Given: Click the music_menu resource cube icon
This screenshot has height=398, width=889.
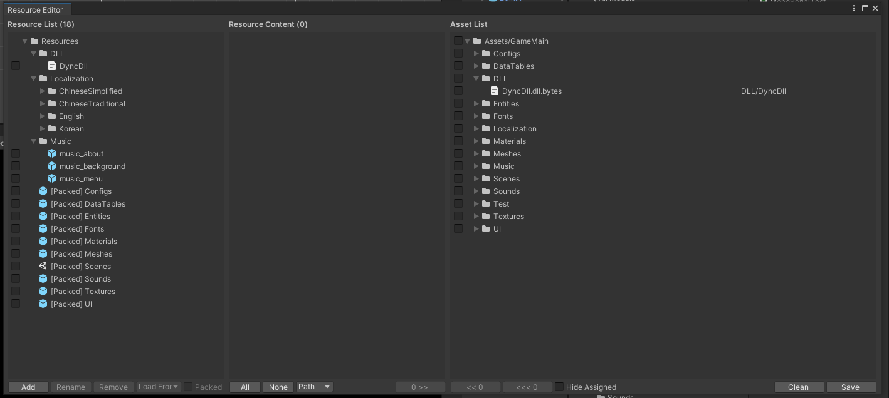Looking at the screenshot, I should (x=52, y=178).
